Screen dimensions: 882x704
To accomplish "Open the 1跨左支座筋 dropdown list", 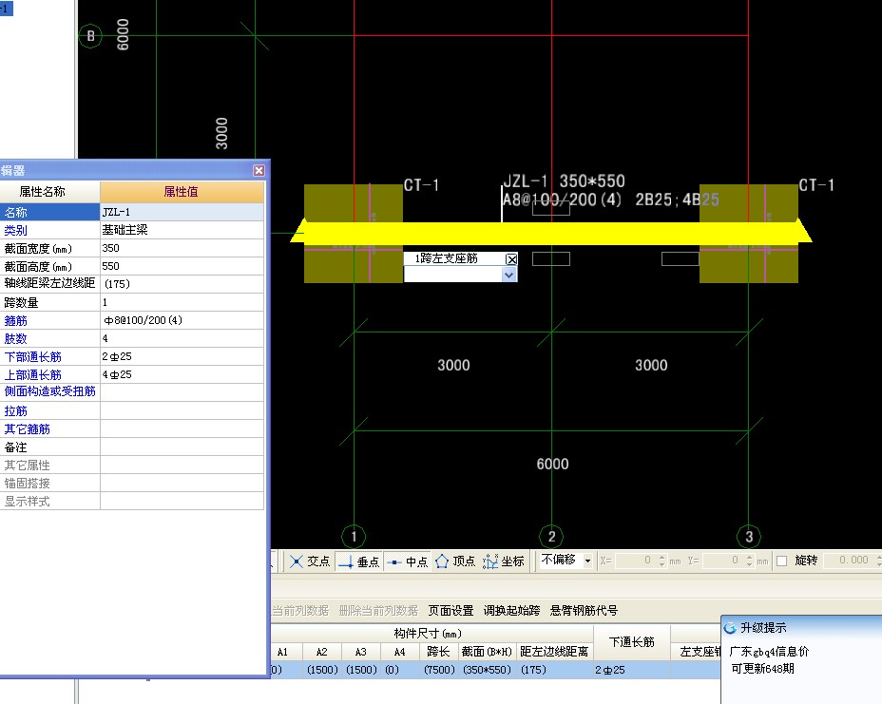I will (509, 275).
